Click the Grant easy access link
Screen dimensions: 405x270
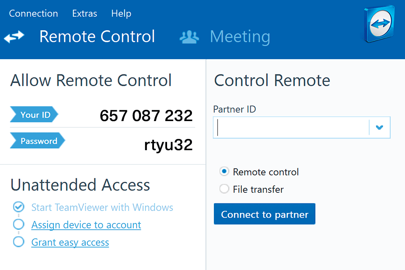click(x=70, y=242)
